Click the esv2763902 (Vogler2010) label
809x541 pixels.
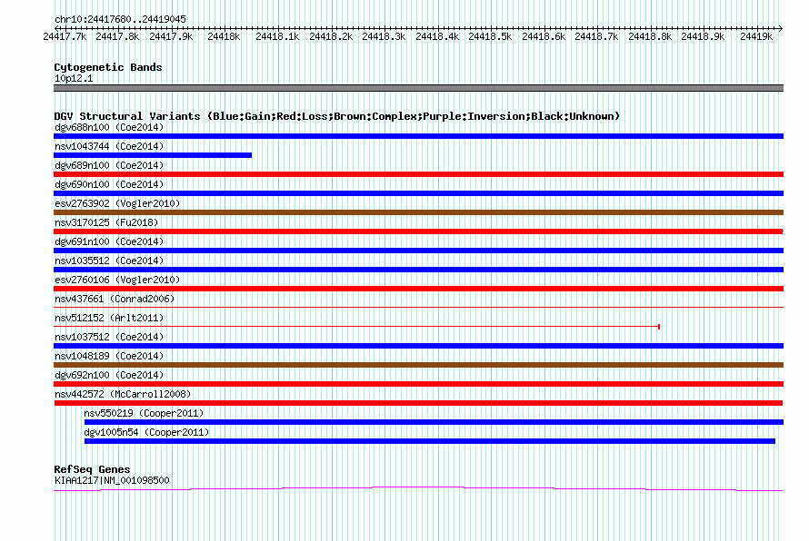117,203
